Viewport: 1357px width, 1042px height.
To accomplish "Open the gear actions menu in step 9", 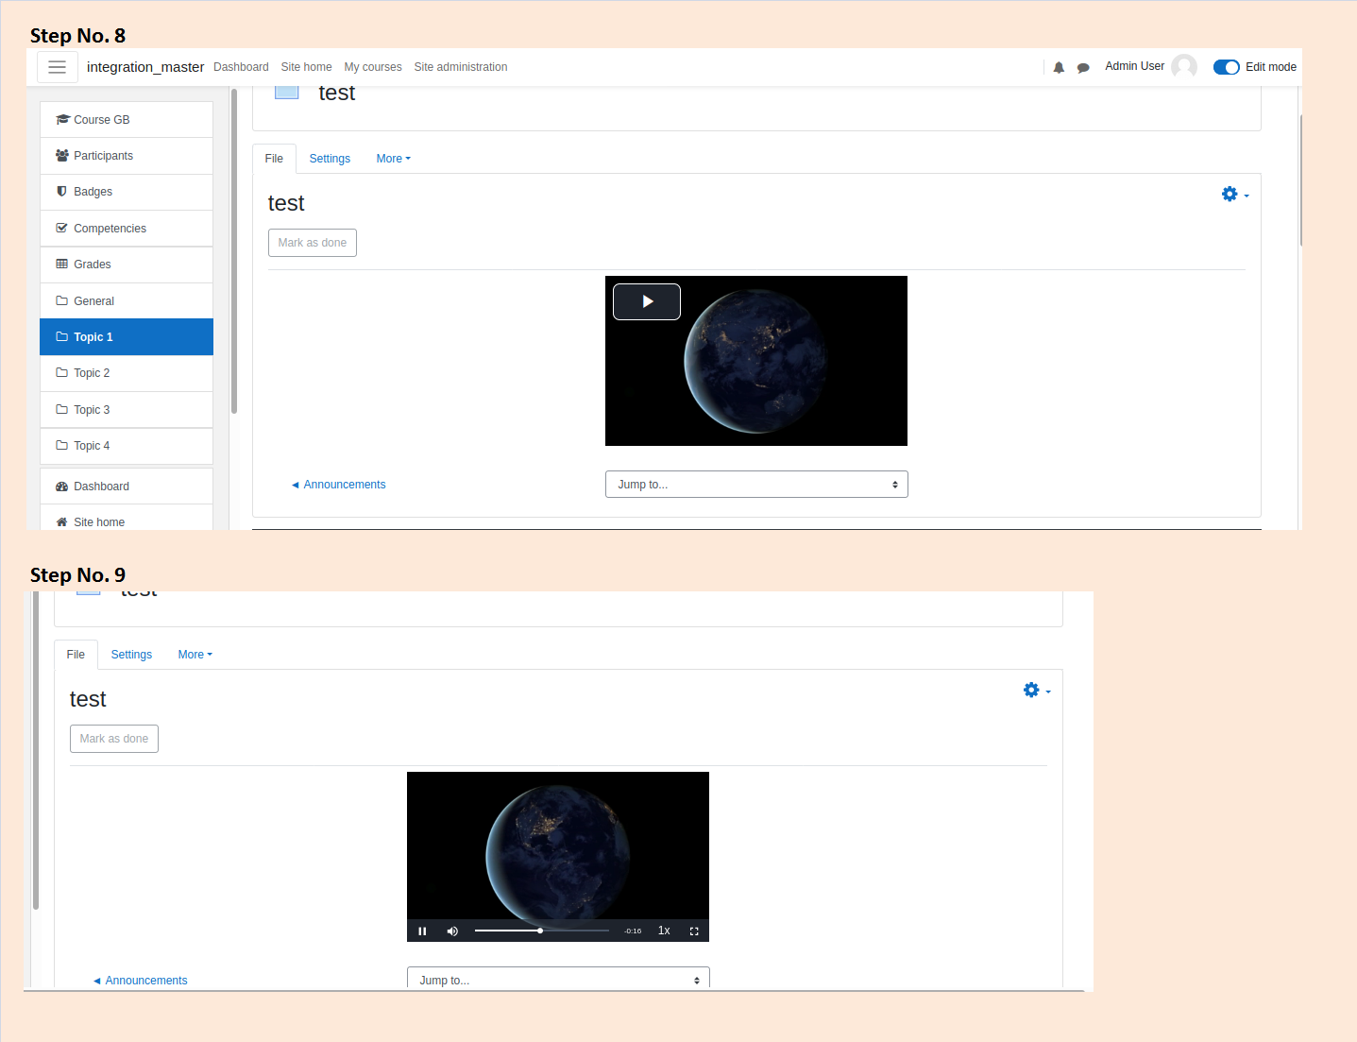I will click(x=1037, y=691).
